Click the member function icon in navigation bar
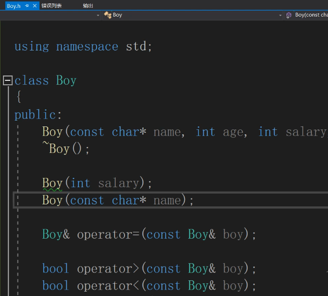Screen dimensions: 328x296 click(289, 15)
